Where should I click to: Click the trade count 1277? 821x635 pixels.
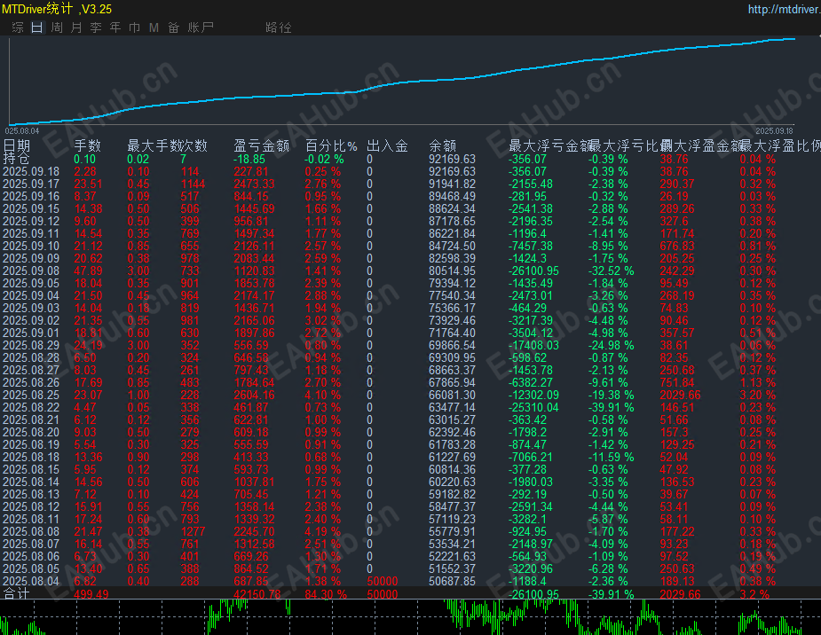tap(193, 532)
